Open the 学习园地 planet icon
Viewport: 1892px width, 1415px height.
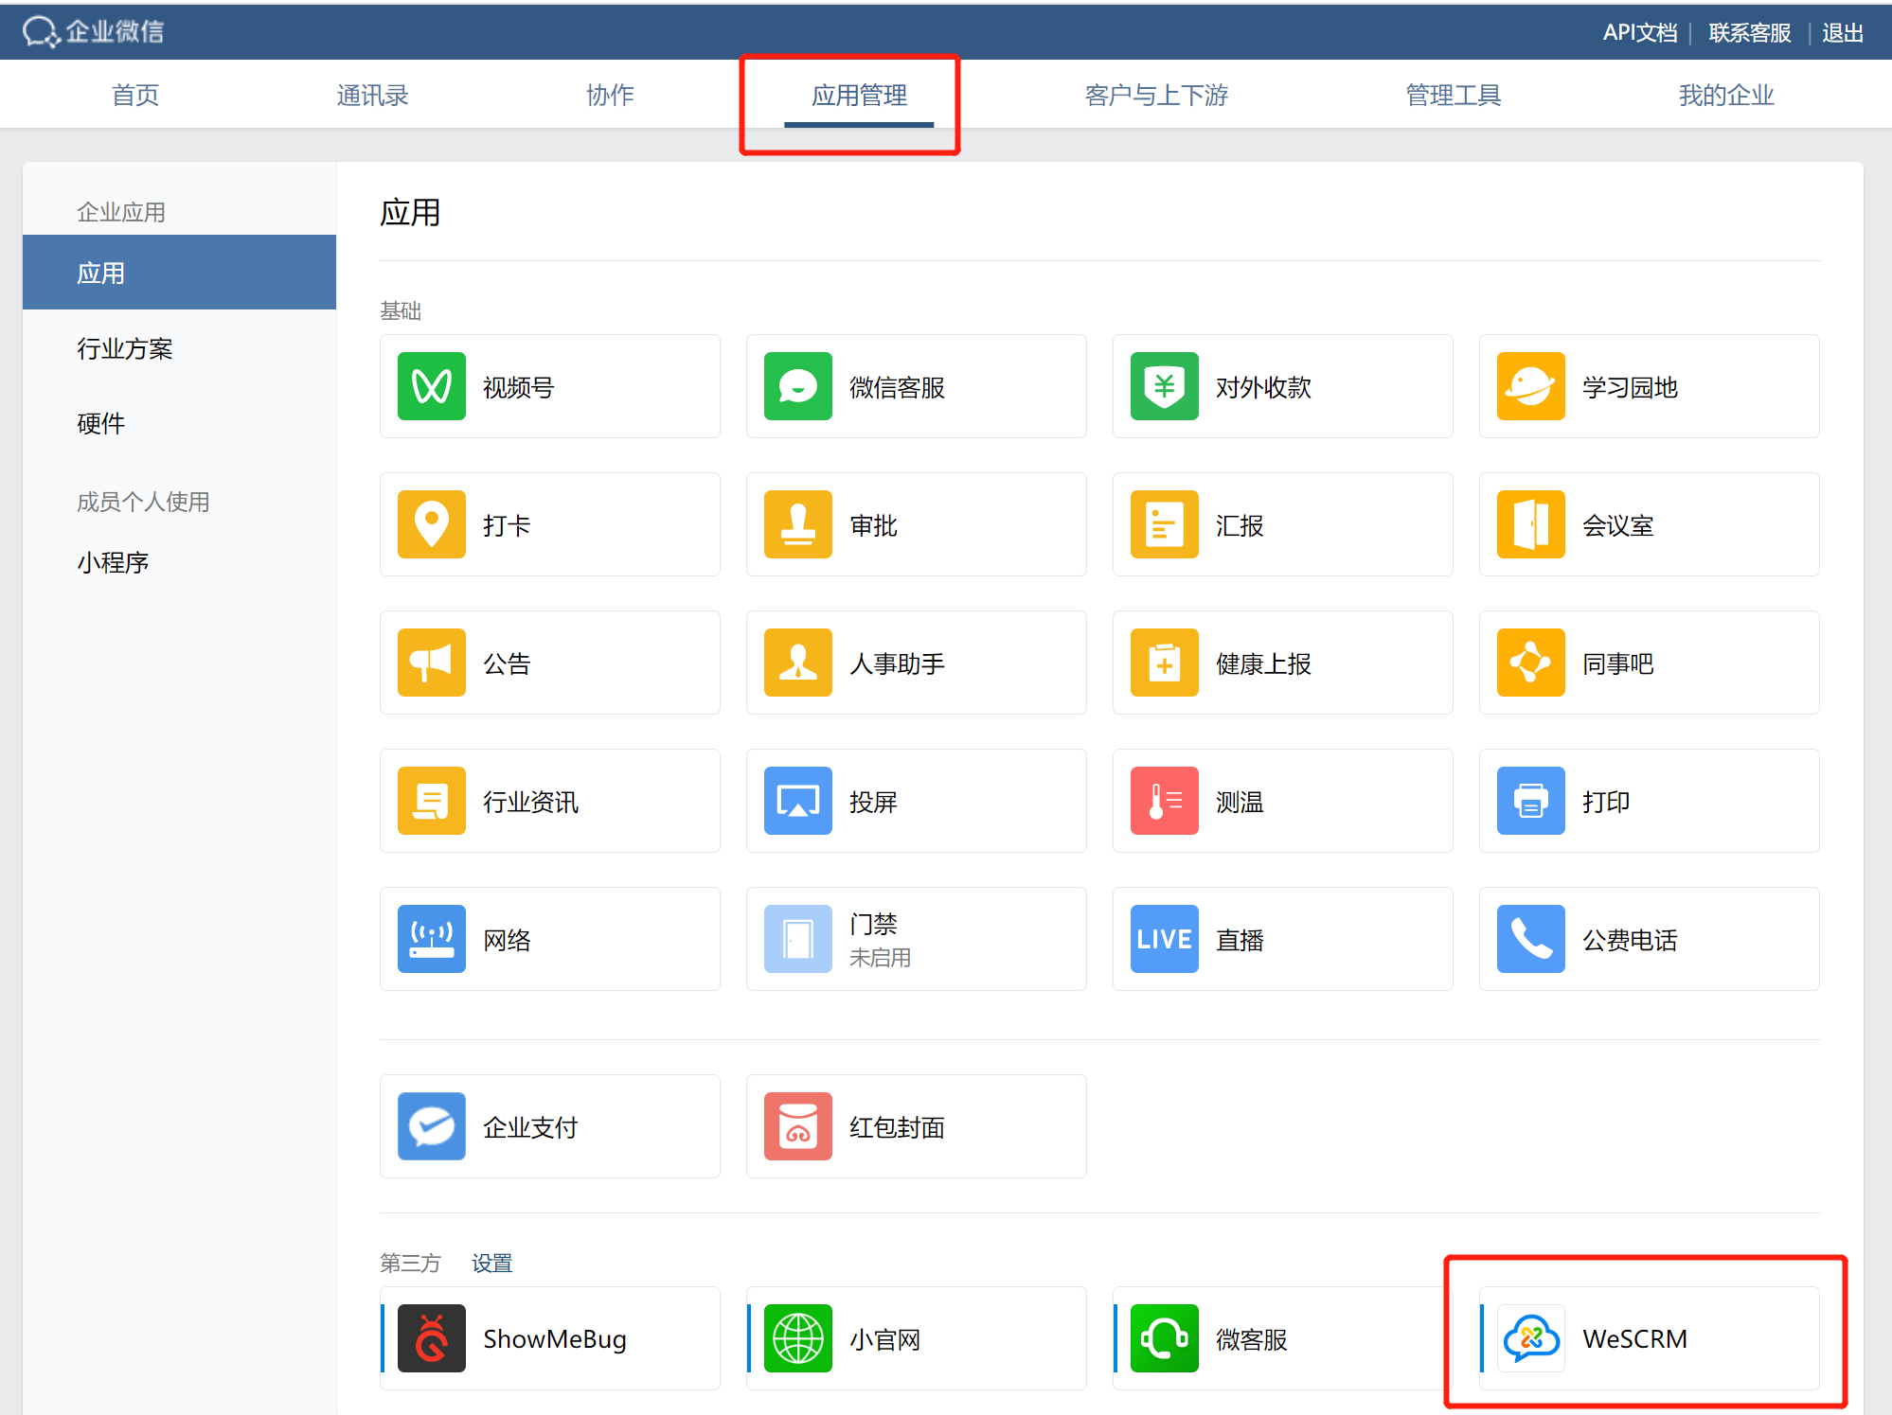pos(1531,386)
